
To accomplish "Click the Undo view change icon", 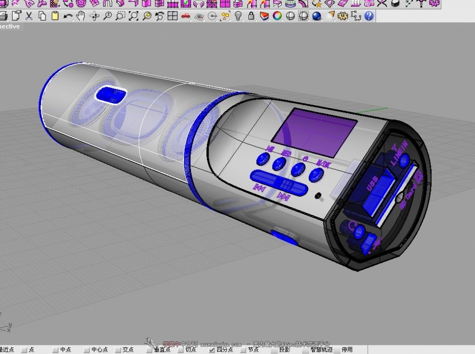I will click(160, 16).
